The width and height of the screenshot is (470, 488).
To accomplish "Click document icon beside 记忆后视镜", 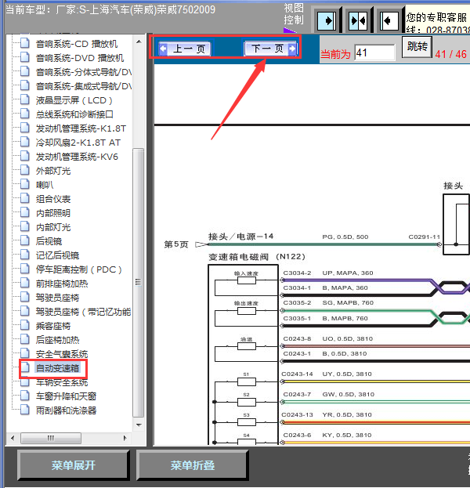I will pos(25,255).
